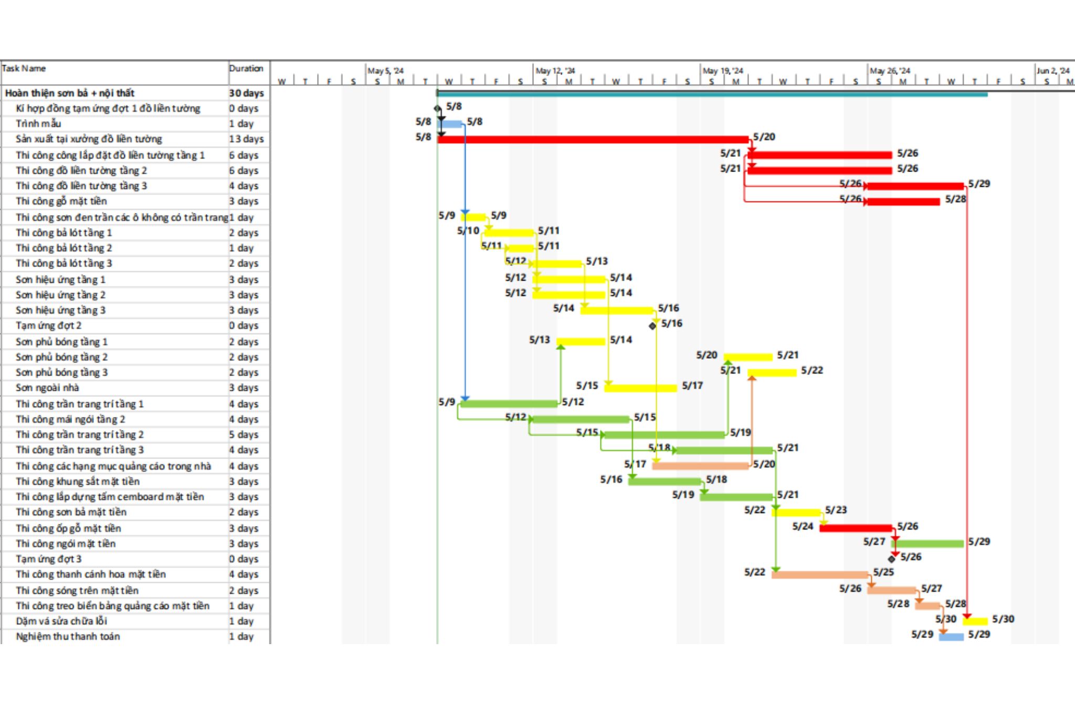Click the 'Duration' column header

[246, 69]
